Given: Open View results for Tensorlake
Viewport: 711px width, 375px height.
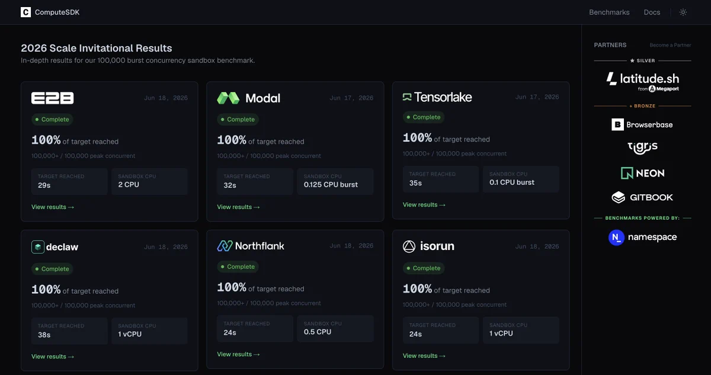Looking at the screenshot, I should point(424,205).
